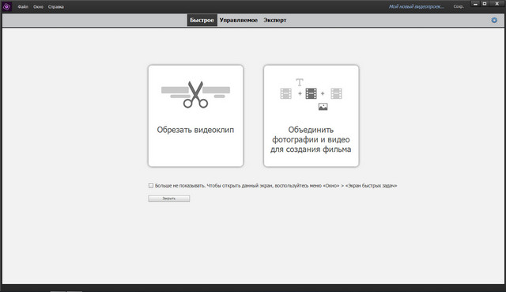Viewport: 506px width, 292px height.
Task: Open the Файл menu
Action: pos(23,7)
